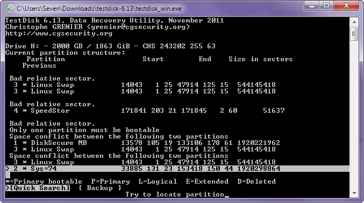Click the 'Only one partition must be bootable' message

pyautogui.click(x=84, y=130)
